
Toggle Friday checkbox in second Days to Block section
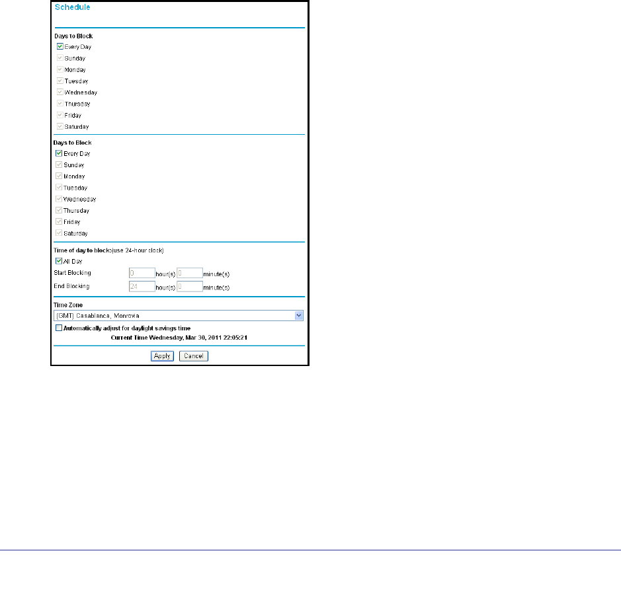pos(59,221)
